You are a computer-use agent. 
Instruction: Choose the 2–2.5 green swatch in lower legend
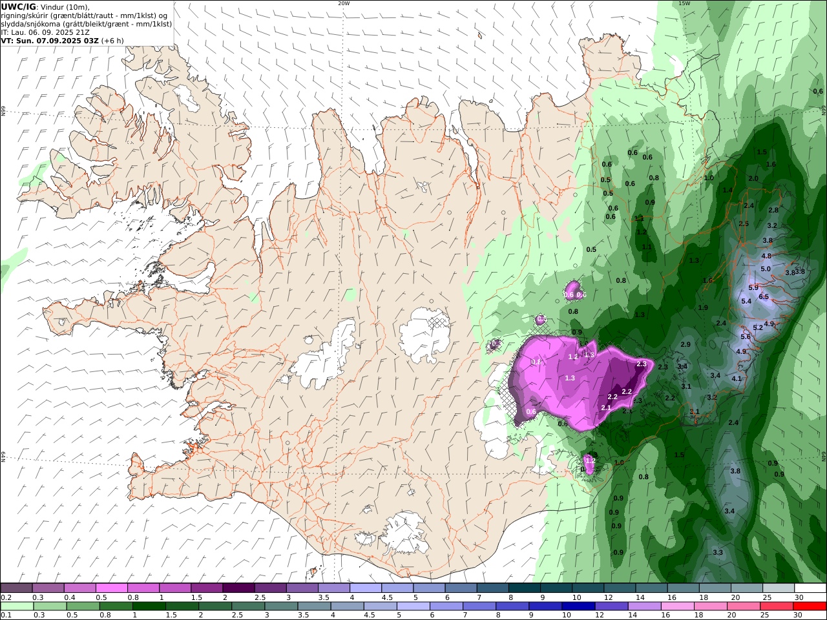(x=215, y=606)
